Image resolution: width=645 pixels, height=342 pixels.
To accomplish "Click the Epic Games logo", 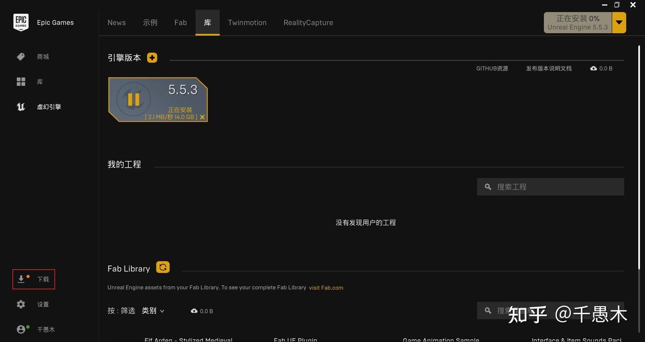I will click(x=21, y=22).
